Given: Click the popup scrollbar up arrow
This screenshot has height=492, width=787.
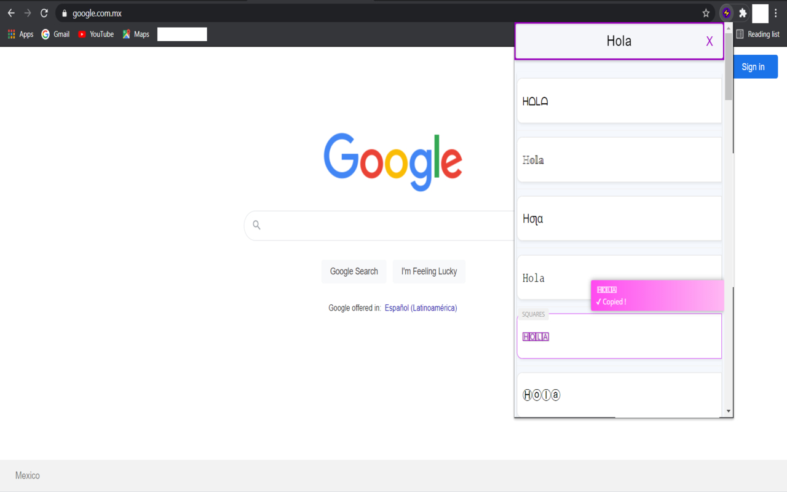Looking at the screenshot, I should tap(729, 28).
